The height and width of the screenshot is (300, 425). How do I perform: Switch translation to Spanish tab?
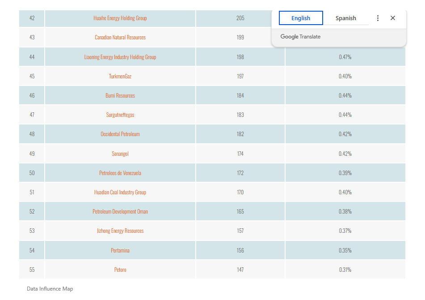346,18
